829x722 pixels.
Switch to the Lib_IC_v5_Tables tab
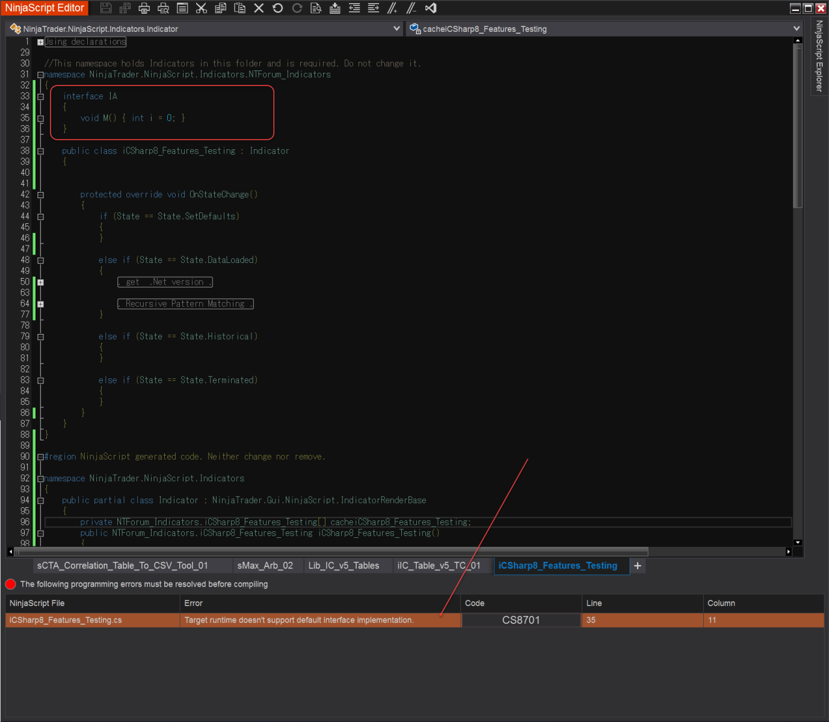pos(344,566)
